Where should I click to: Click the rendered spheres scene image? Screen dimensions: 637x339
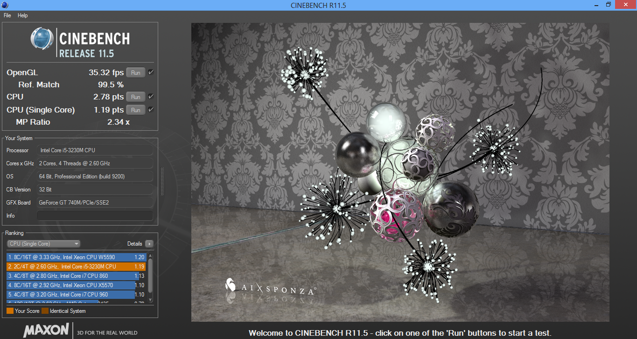pos(400,172)
